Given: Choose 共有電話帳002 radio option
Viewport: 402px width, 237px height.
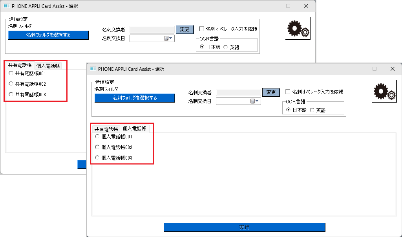Looking at the screenshot, I should [x=11, y=84].
